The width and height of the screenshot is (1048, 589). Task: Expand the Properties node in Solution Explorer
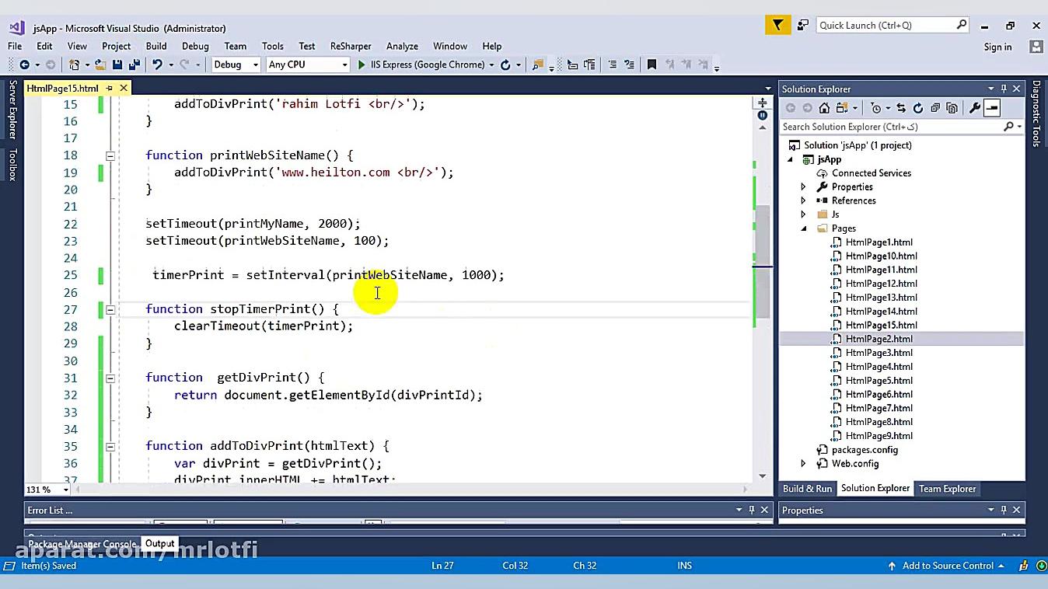[803, 187]
